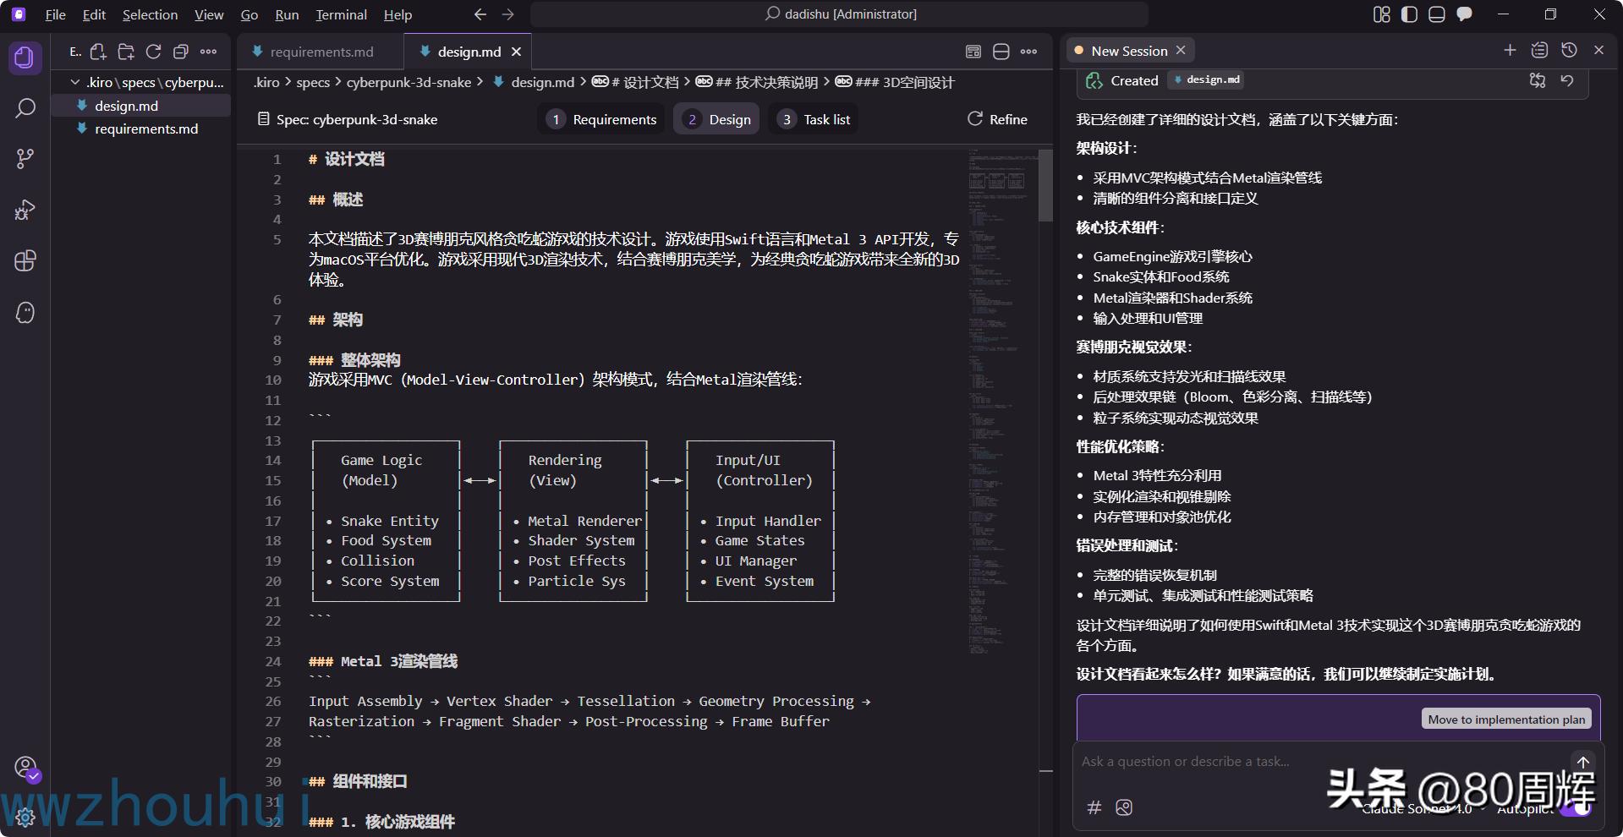
Task: Click the title bar search box dadishu
Action: tap(839, 14)
